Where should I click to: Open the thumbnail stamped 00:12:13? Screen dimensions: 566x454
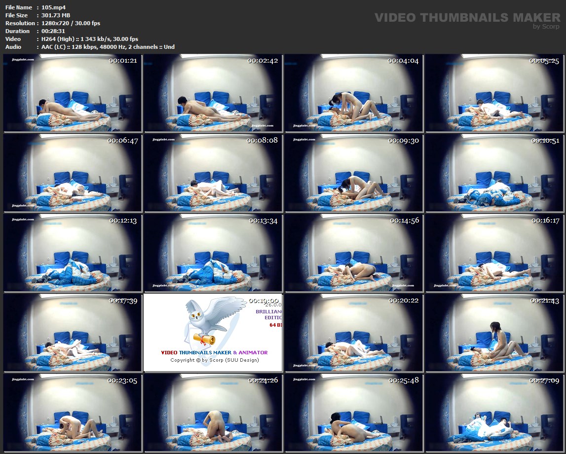[73, 253]
